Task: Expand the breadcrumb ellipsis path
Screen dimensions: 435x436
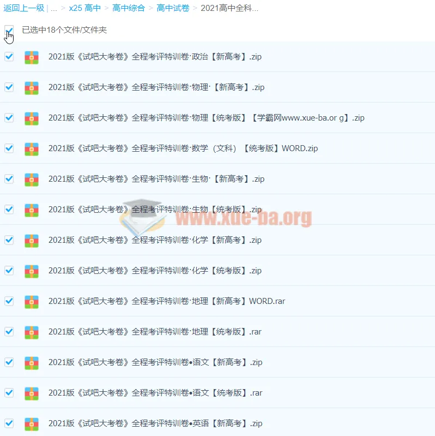Action: tap(54, 9)
